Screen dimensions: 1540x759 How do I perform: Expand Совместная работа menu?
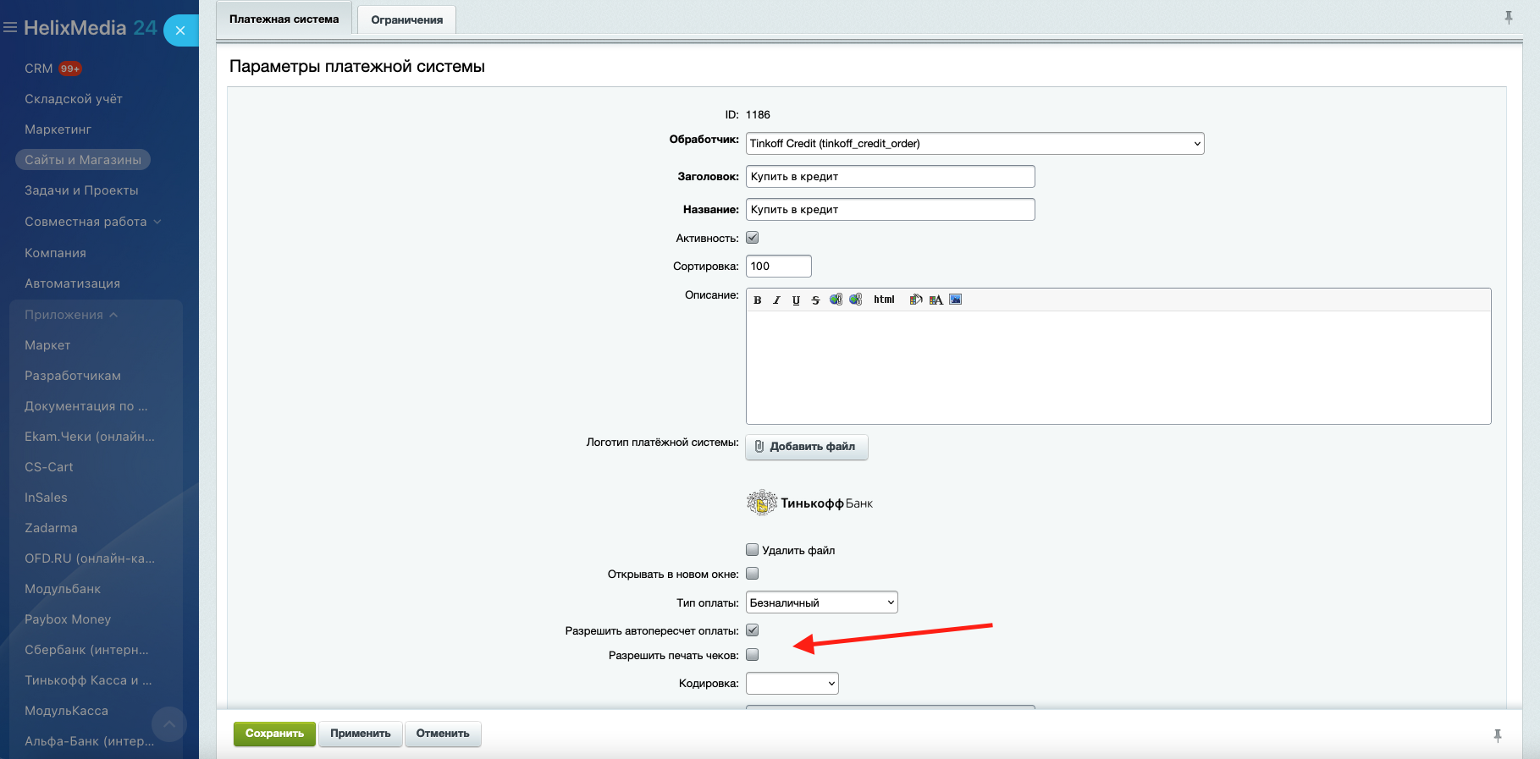tap(92, 222)
